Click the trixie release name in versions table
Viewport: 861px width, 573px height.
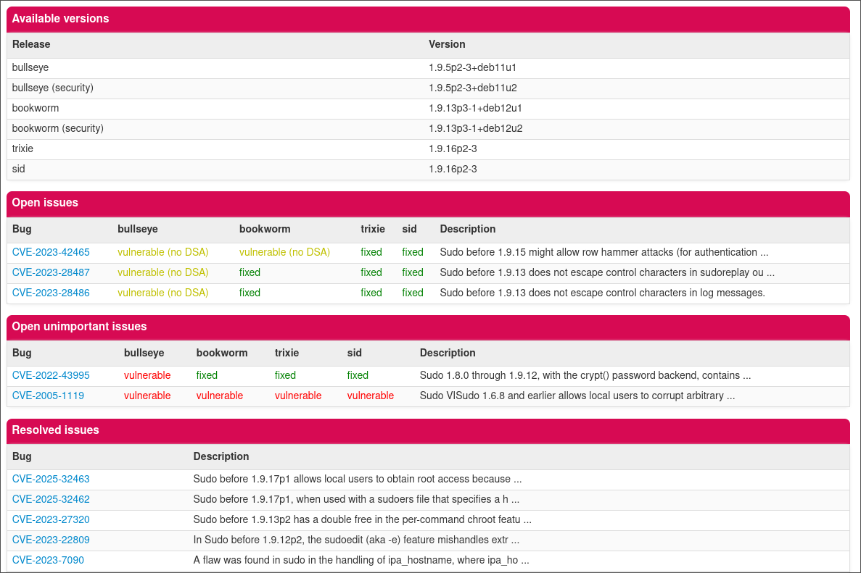(22, 149)
